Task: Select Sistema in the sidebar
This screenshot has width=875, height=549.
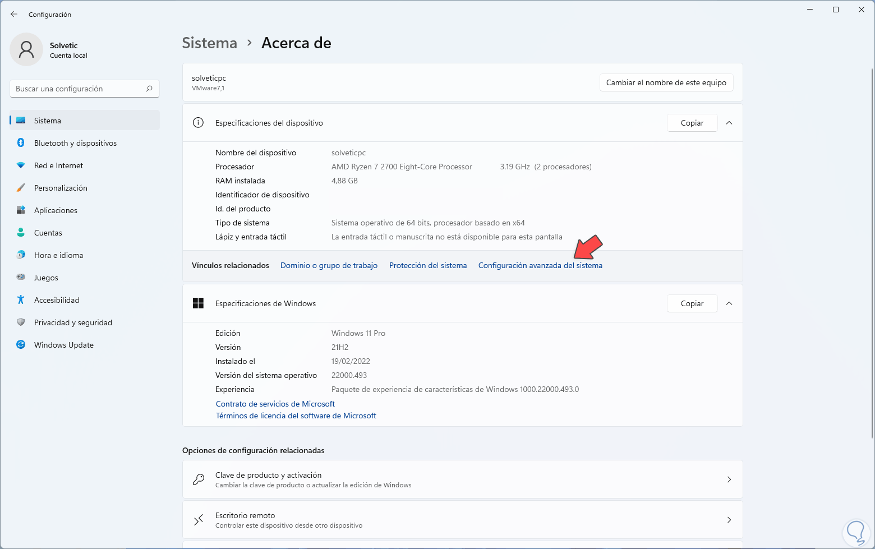Action: (x=85, y=121)
